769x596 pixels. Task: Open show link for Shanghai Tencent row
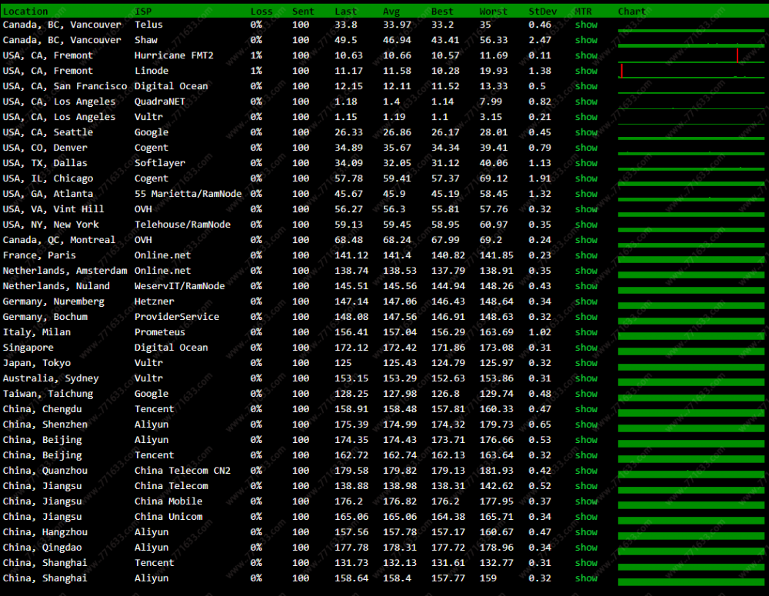click(x=586, y=563)
